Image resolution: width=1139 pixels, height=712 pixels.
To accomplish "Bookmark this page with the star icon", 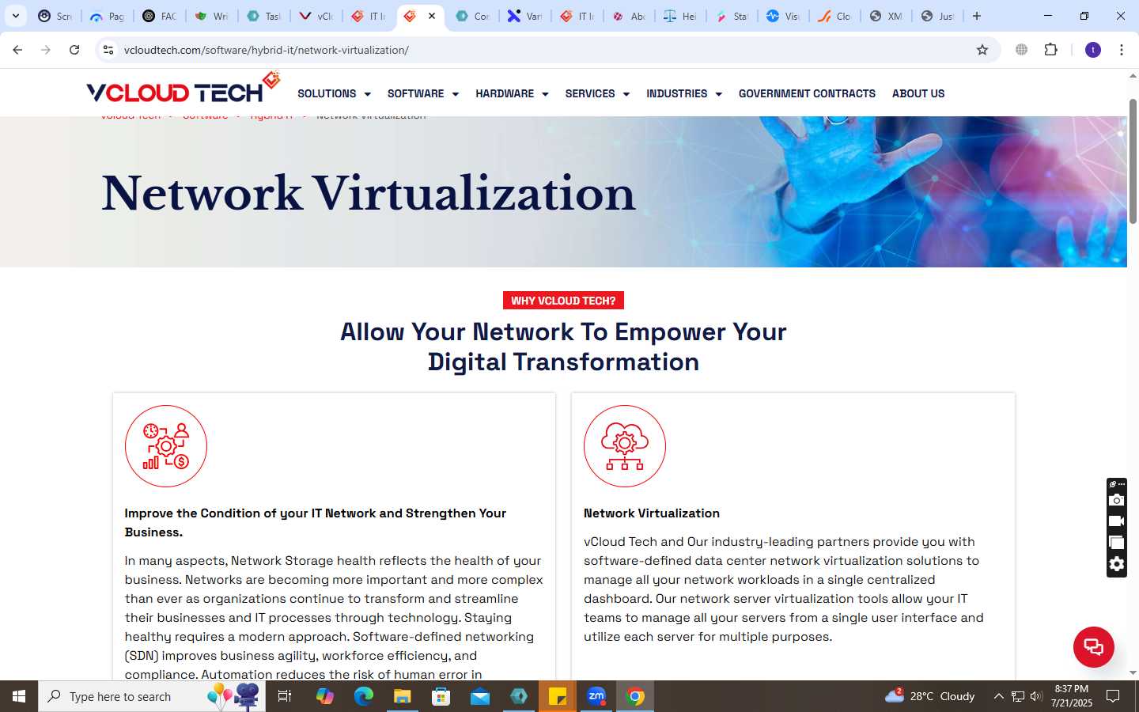I will coord(982,50).
